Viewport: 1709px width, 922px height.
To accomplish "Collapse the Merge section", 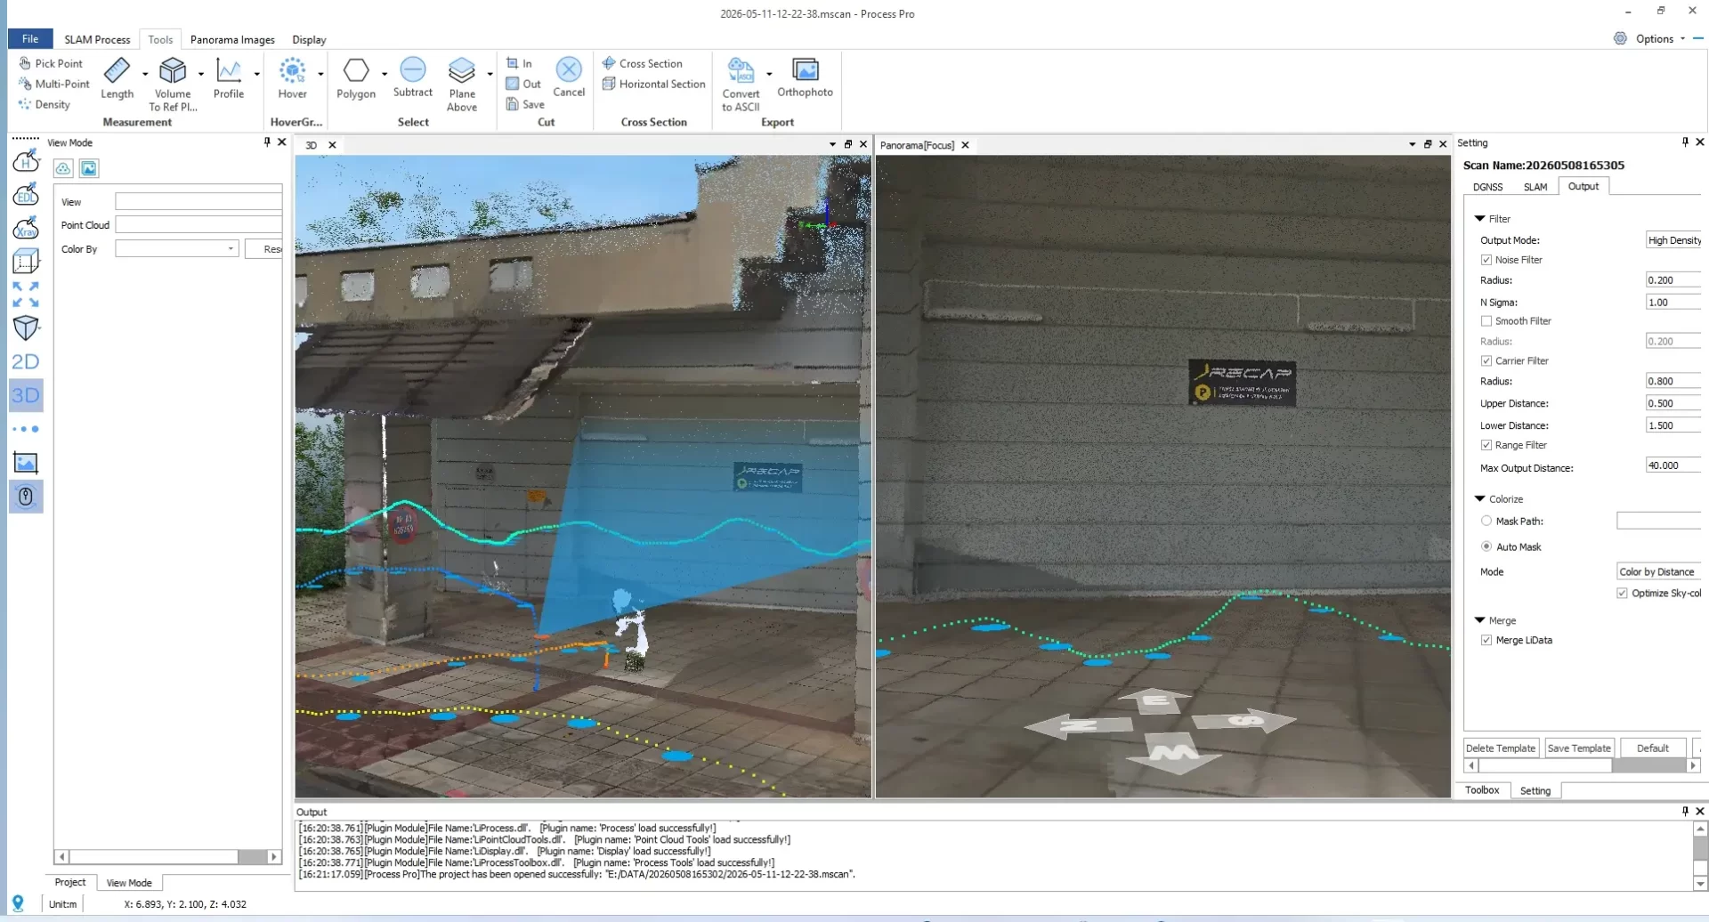I will point(1479,620).
